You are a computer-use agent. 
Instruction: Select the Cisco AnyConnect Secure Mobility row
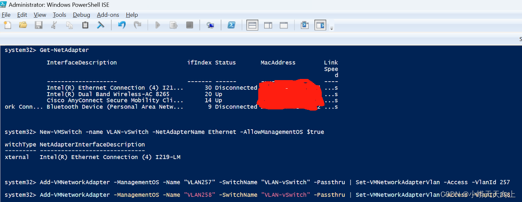pos(171,100)
